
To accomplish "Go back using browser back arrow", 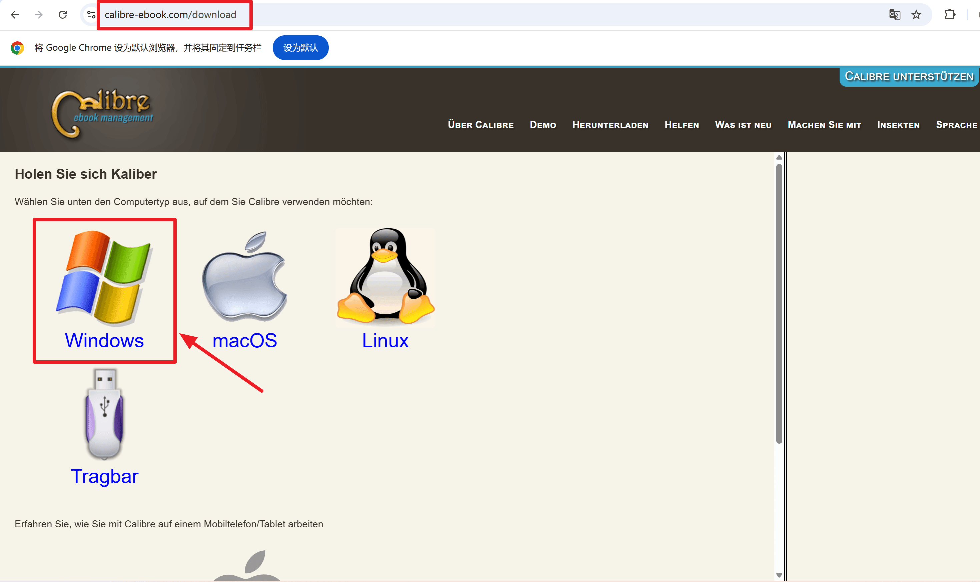I will pos(15,15).
